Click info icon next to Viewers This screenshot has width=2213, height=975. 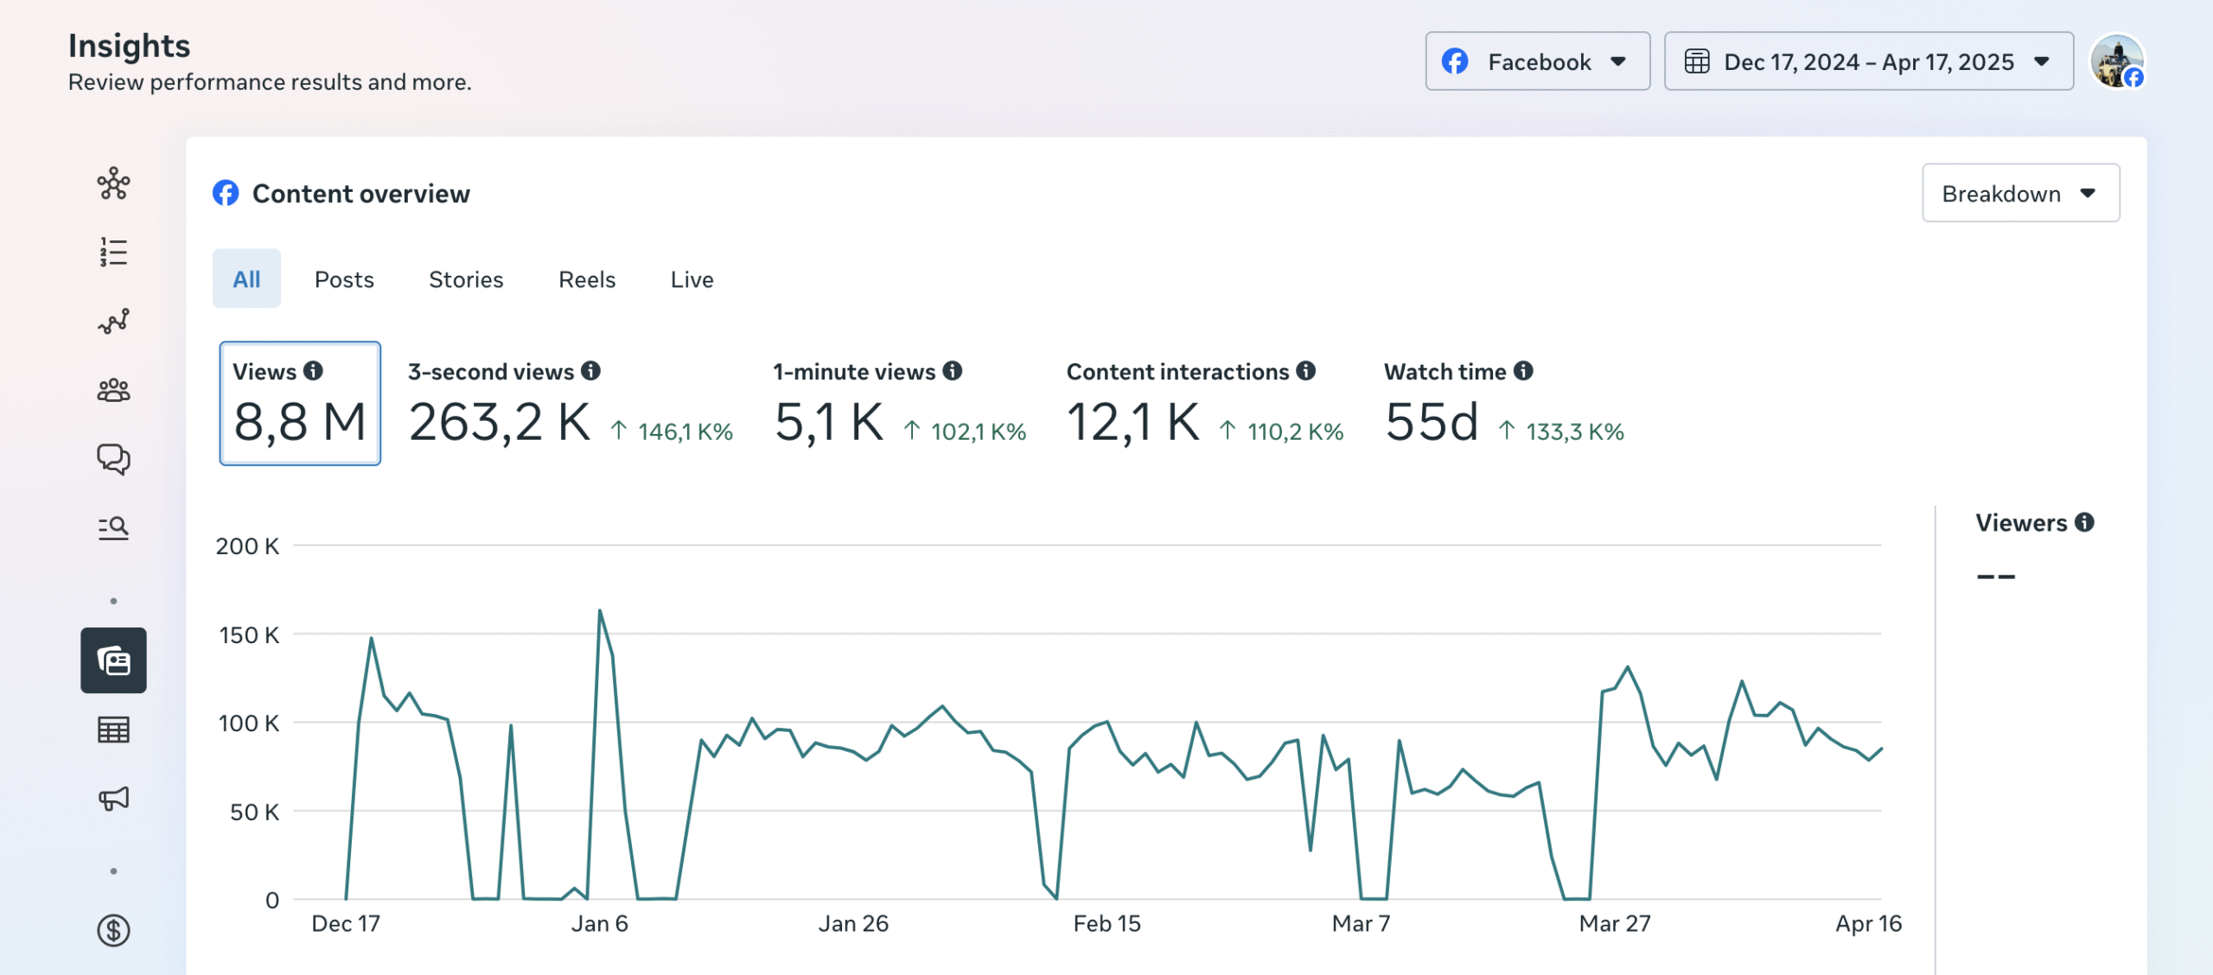coord(2085,522)
